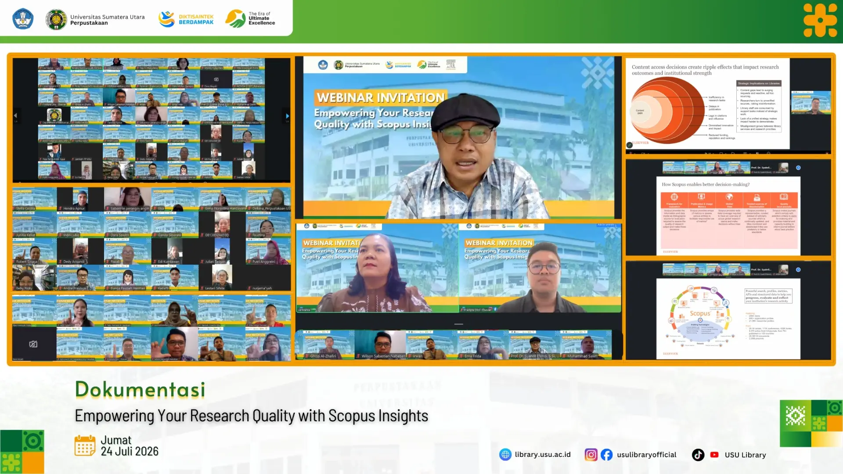Select Stella Cecilia's participant tile
Viewport: 843px width, 474px height.
34,199
